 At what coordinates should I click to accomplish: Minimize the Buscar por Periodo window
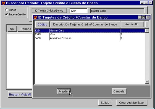click(x=142, y=3)
